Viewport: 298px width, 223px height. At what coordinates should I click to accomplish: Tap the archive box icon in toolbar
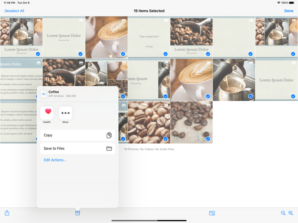[x=77, y=213]
